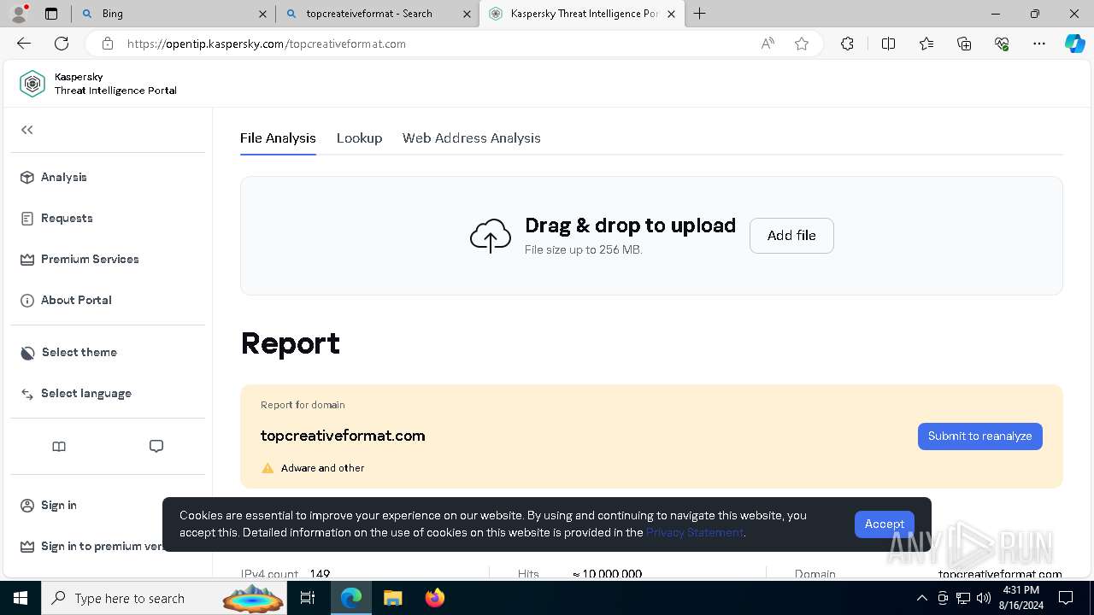This screenshot has height=615, width=1094.
Task: Switch to Bing tab
Action: [172, 14]
